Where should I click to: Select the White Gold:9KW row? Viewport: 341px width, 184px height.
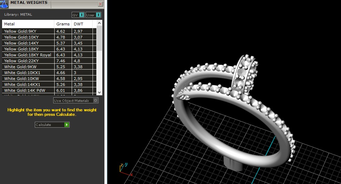(x=49, y=66)
